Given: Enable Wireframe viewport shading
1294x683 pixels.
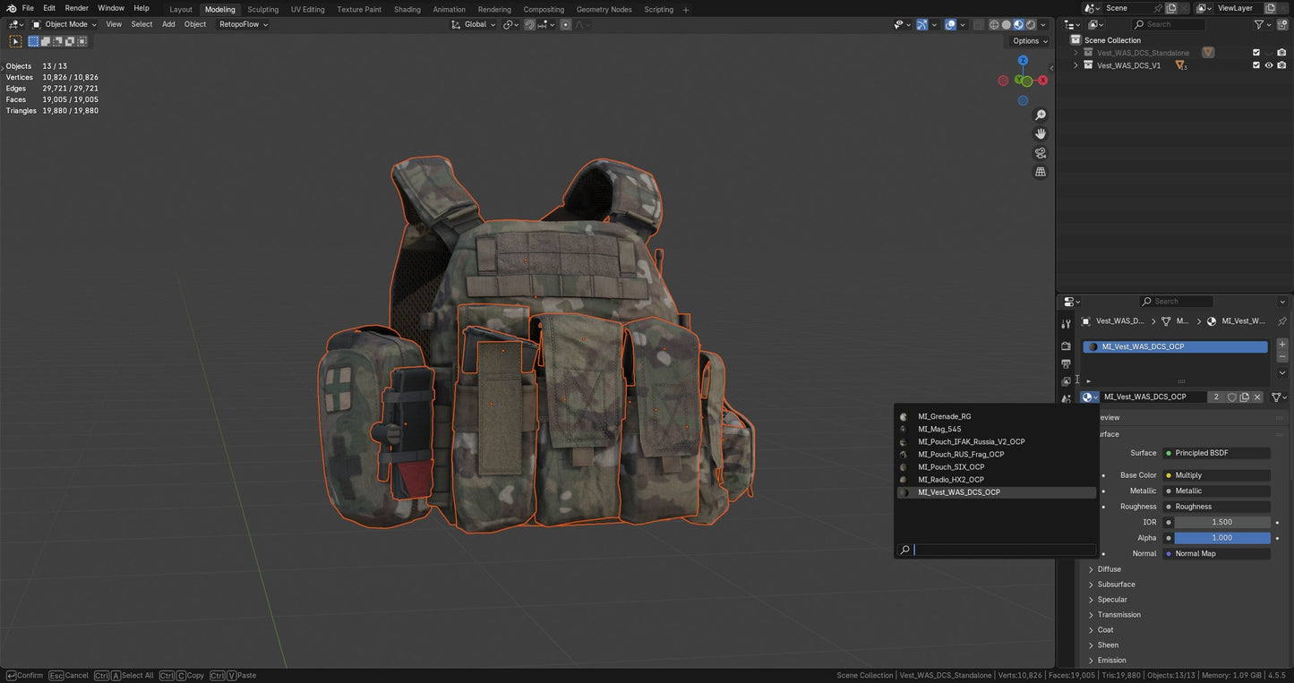Looking at the screenshot, I should (994, 24).
